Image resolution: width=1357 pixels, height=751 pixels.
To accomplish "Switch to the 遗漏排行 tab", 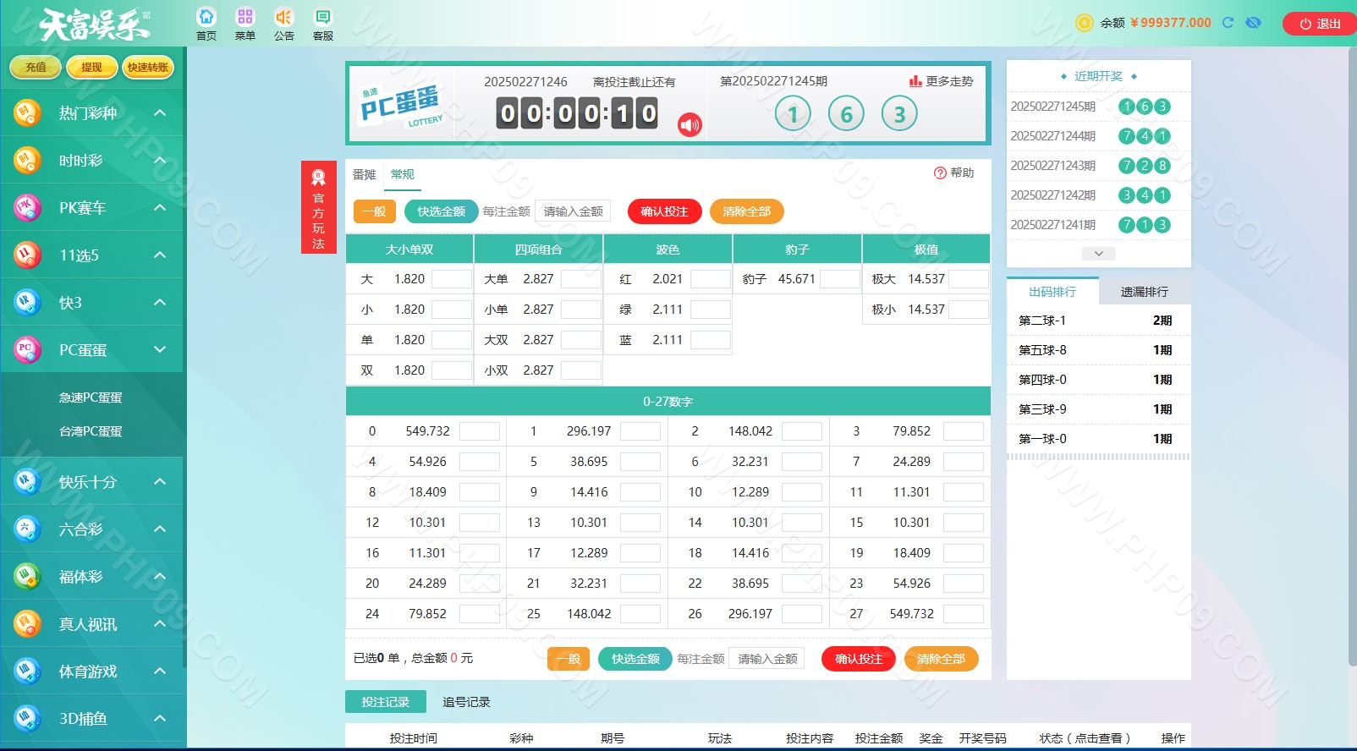I will [1144, 292].
